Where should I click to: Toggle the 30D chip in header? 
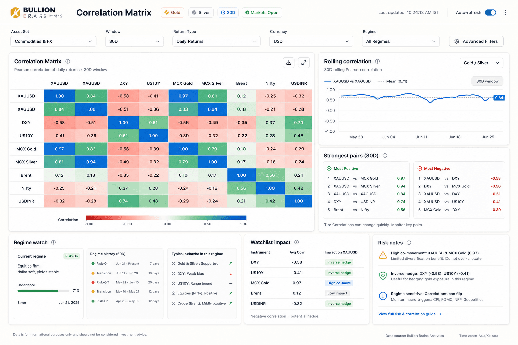tap(228, 12)
